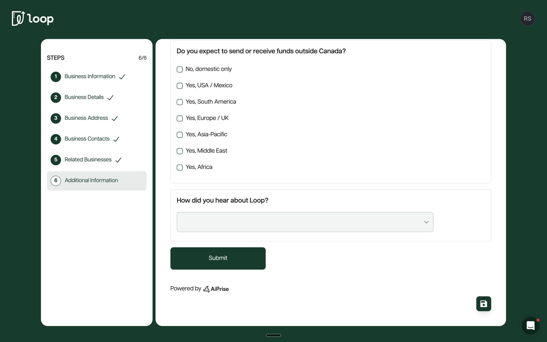
Task: Click the 'Powered by' text
Action: click(186, 289)
